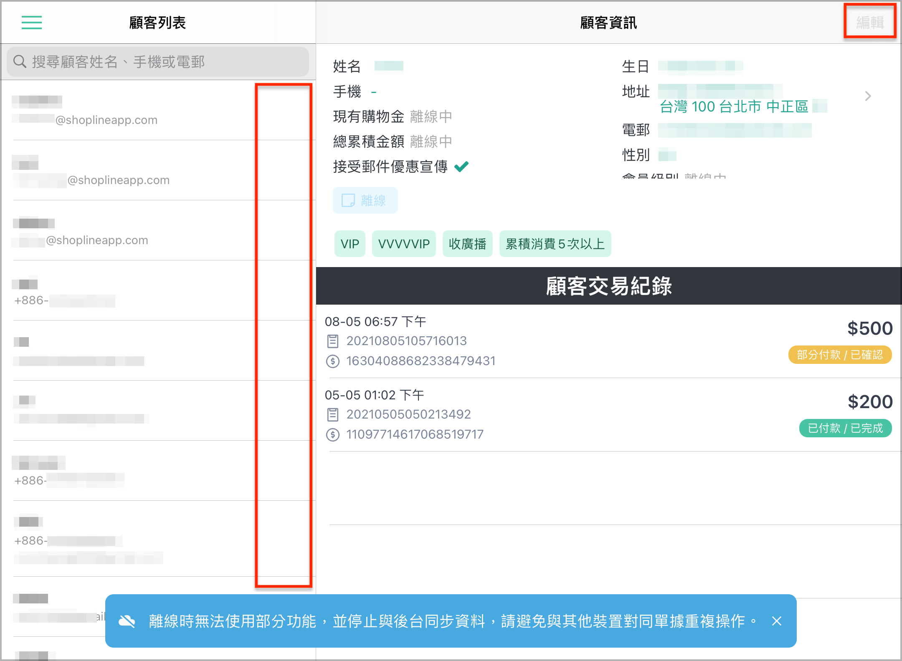Click the 性別 gender field
Viewport: 902px width, 661px height.
(649, 155)
